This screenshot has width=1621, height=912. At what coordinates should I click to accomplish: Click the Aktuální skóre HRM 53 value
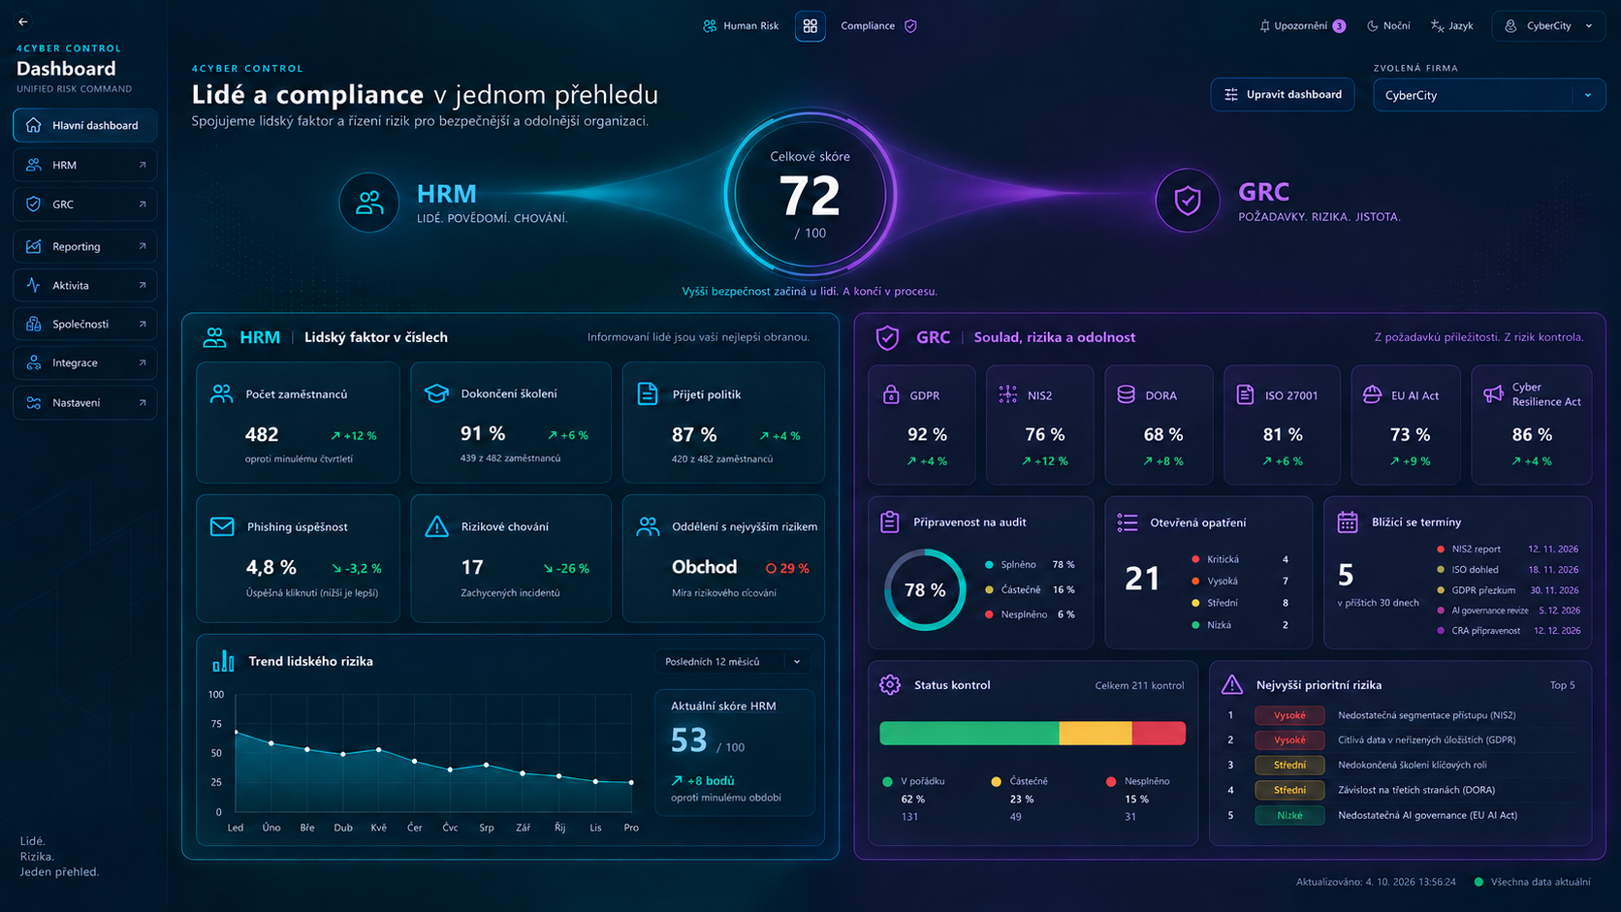click(689, 740)
